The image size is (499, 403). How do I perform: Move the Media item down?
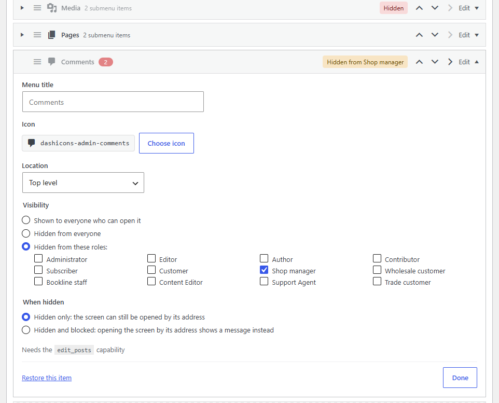click(x=435, y=8)
